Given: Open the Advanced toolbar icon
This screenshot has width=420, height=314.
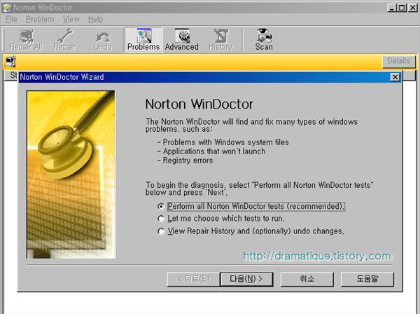Looking at the screenshot, I should [181, 39].
